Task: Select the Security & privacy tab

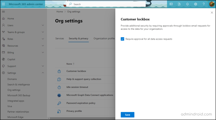Action: [78, 39]
